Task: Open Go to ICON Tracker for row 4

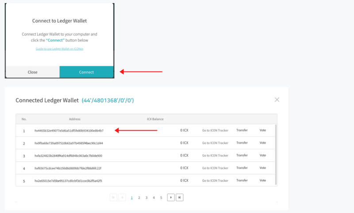Action: (215, 168)
